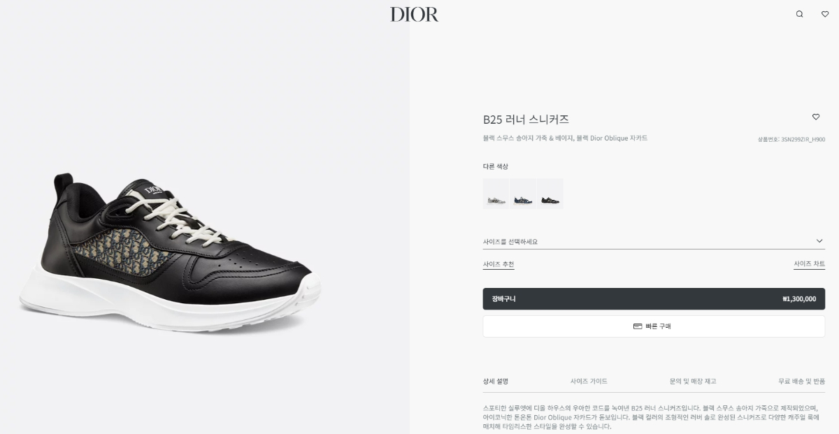Open wishlist via header heart icon
This screenshot has width=839, height=434.
(825, 14)
